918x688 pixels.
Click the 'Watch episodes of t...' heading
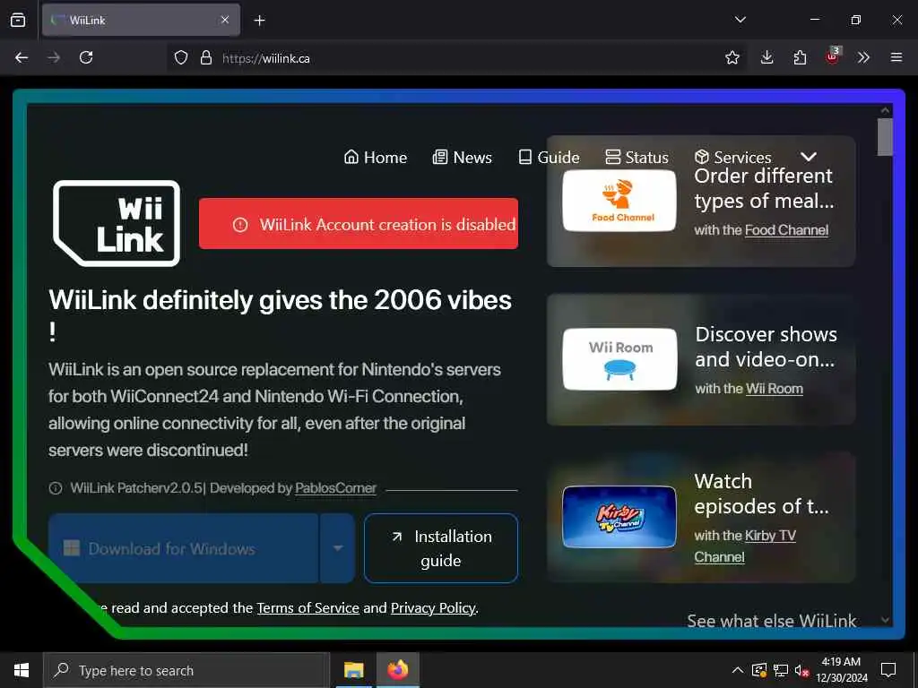(761, 494)
